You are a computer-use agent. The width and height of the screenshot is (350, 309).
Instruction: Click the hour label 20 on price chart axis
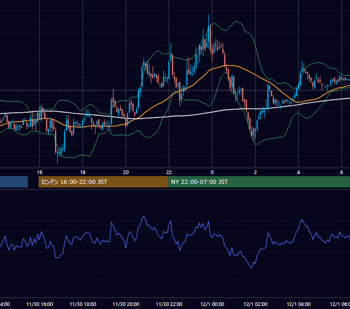(126, 173)
